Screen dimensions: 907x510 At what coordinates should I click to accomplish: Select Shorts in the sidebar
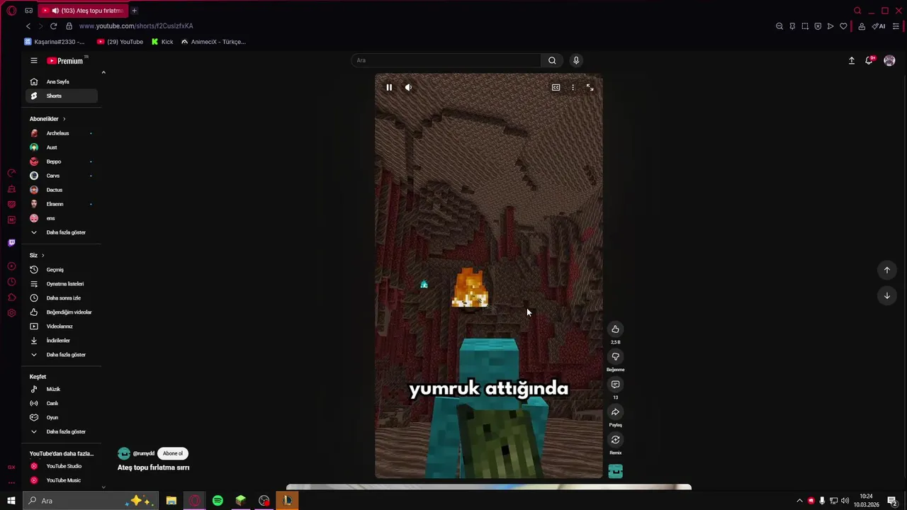click(62, 96)
